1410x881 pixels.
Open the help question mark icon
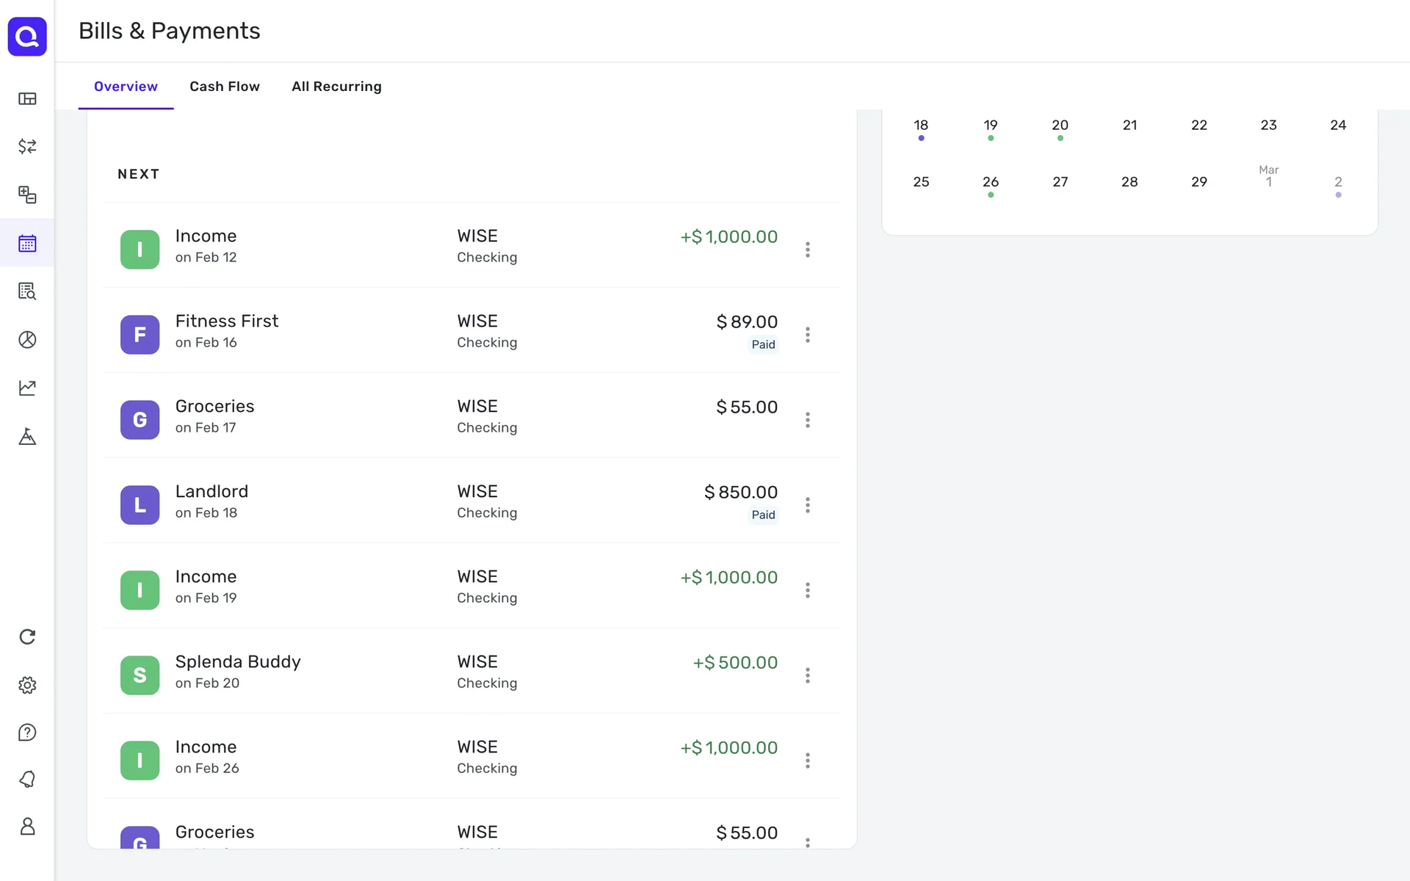point(27,733)
